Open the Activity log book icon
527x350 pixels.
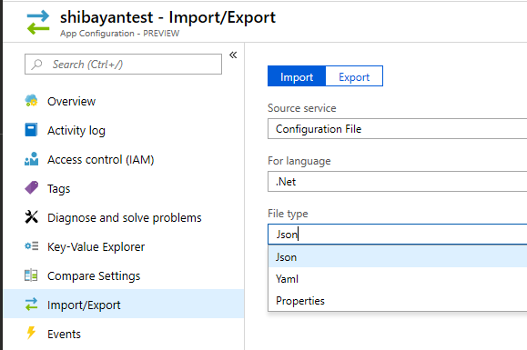point(31,130)
